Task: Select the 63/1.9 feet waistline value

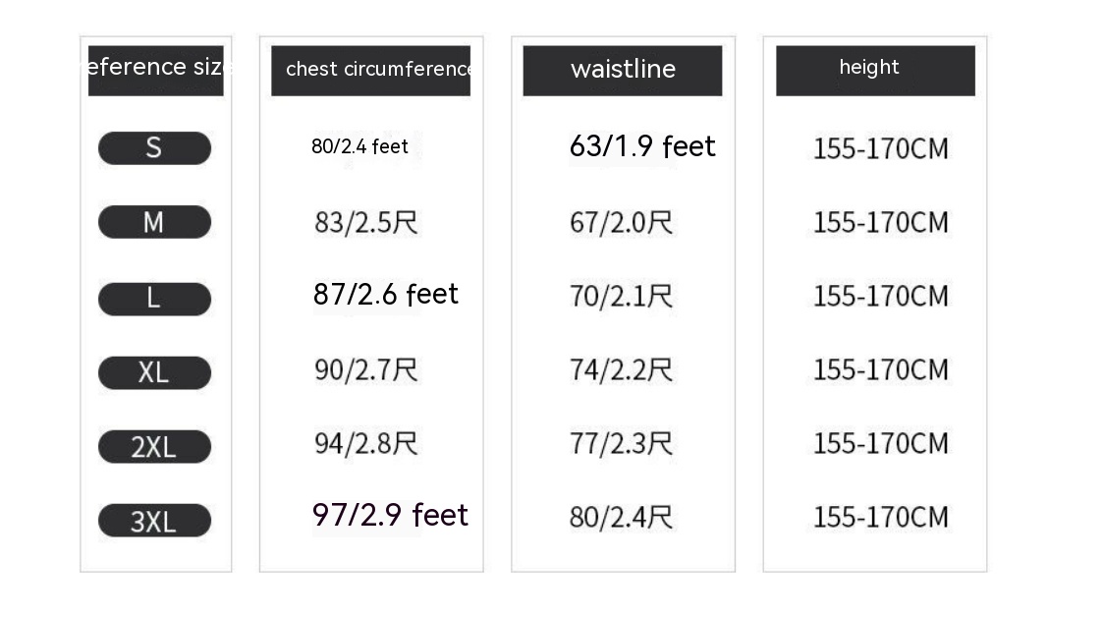Action: pyautogui.click(x=642, y=146)
